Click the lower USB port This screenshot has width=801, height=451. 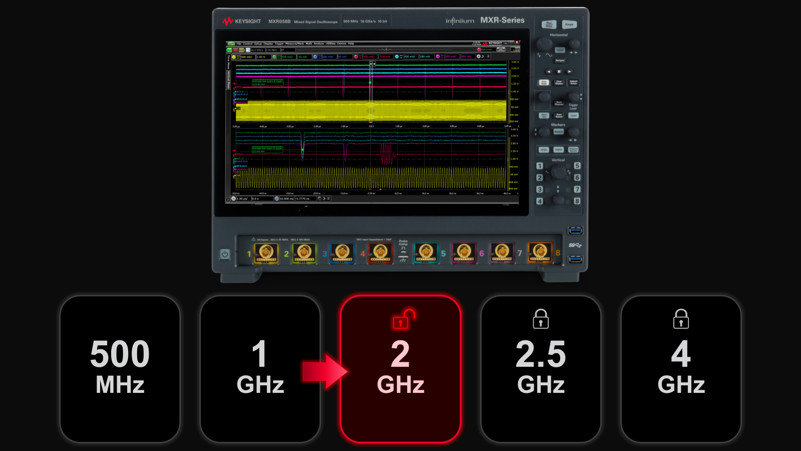coord(576,259)
